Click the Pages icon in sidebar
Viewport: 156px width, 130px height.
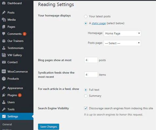[x=4, y=27]
